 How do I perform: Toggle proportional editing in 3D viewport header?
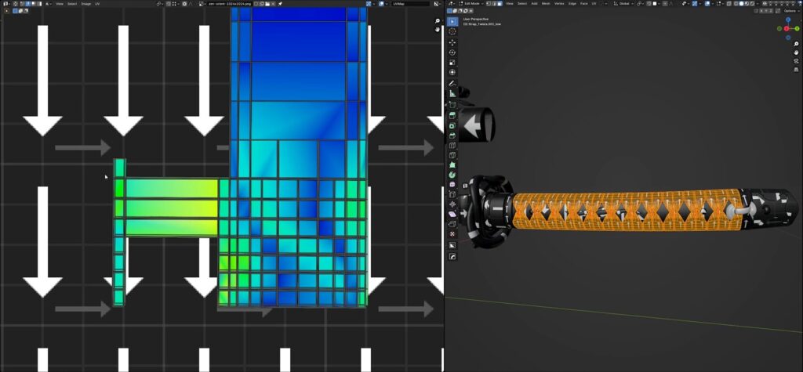pos(664,4)
